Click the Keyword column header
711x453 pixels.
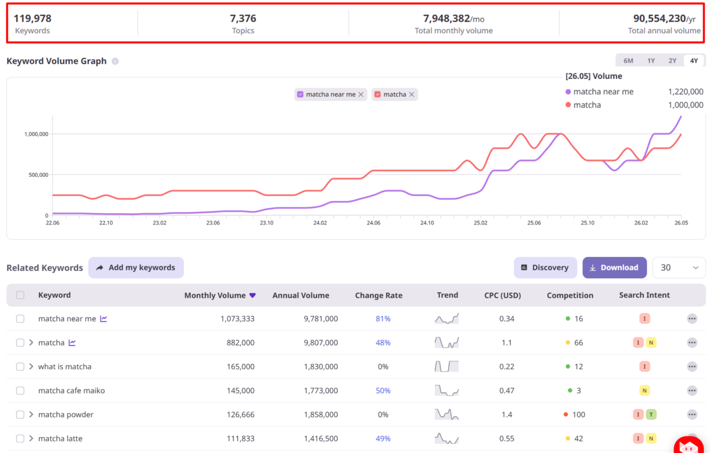coord(54,295)
